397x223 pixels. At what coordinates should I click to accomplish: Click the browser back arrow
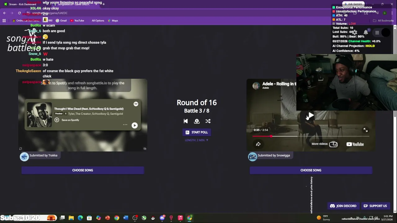(x=4, y=13)
